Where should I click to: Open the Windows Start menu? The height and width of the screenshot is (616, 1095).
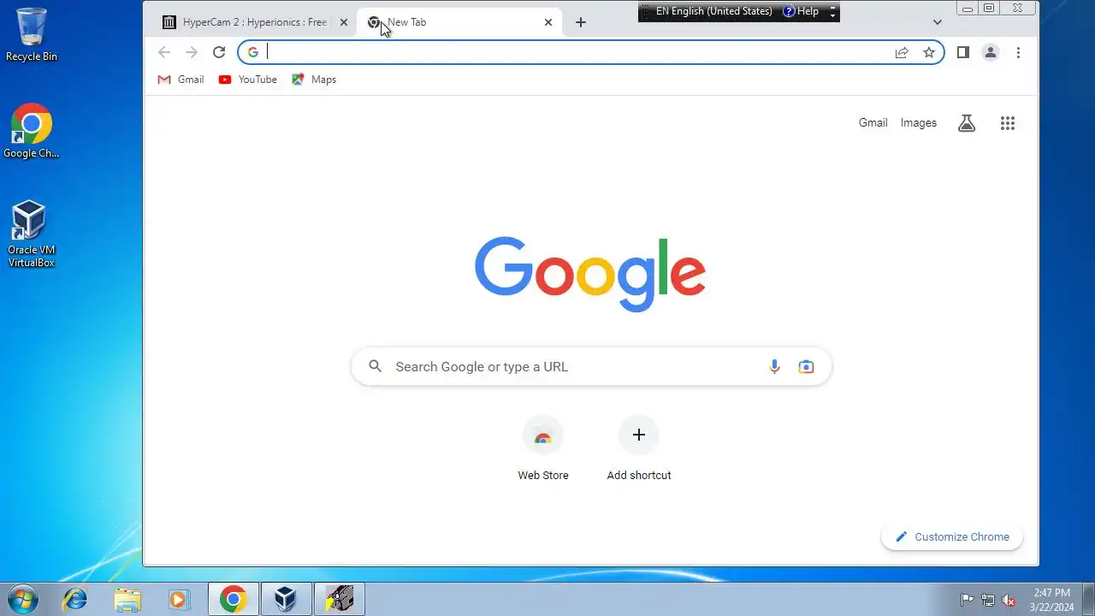pyautogui.click(x=22, y=598)
